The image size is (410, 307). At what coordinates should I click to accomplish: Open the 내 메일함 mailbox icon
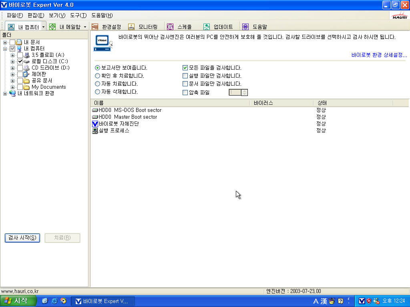point(52,27)
